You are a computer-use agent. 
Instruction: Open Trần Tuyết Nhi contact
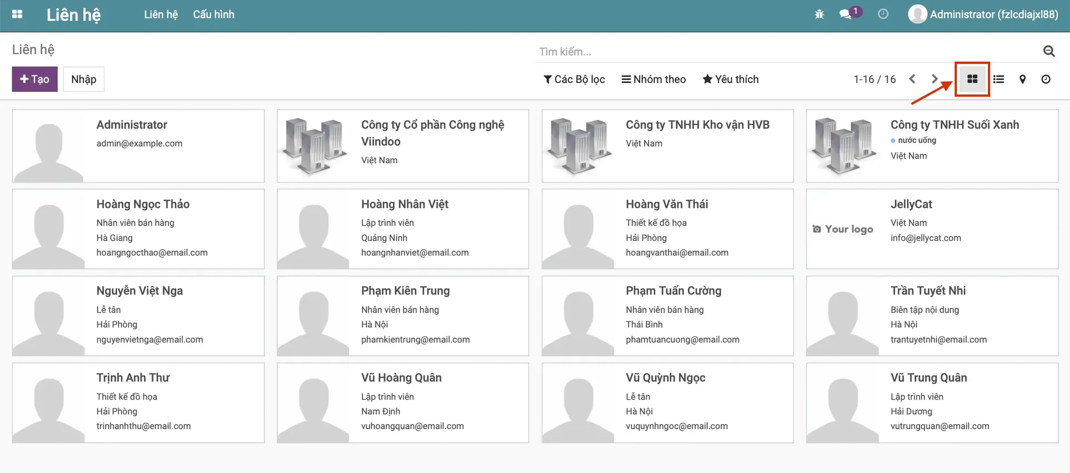(932, 316)
